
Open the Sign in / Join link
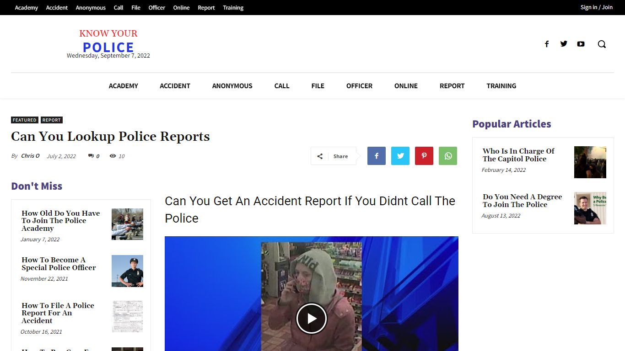point(596,7)
